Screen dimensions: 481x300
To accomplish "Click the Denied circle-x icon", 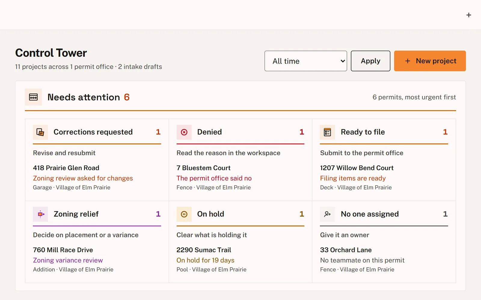I will pyautogui.click(x=184, y=132).
